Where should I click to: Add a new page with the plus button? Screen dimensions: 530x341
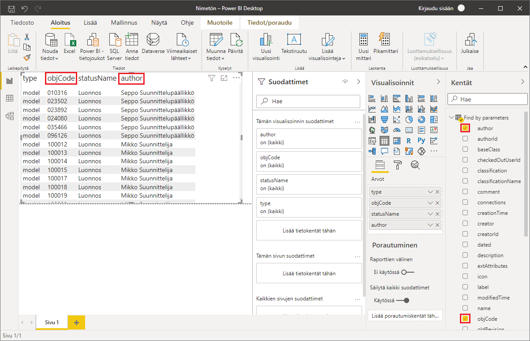(x=76, y=322)
